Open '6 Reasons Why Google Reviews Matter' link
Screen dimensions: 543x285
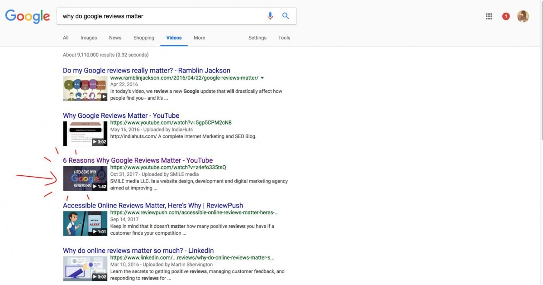click(138, 160)
